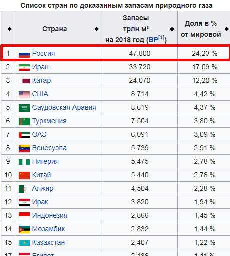Viewport: 230px width, 256px height.
Task: Click the Kazakhstan flag icon
Action: click(24, 243)
